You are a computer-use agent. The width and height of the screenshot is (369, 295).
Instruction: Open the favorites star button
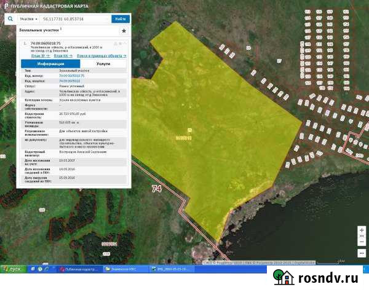point(124,30)
